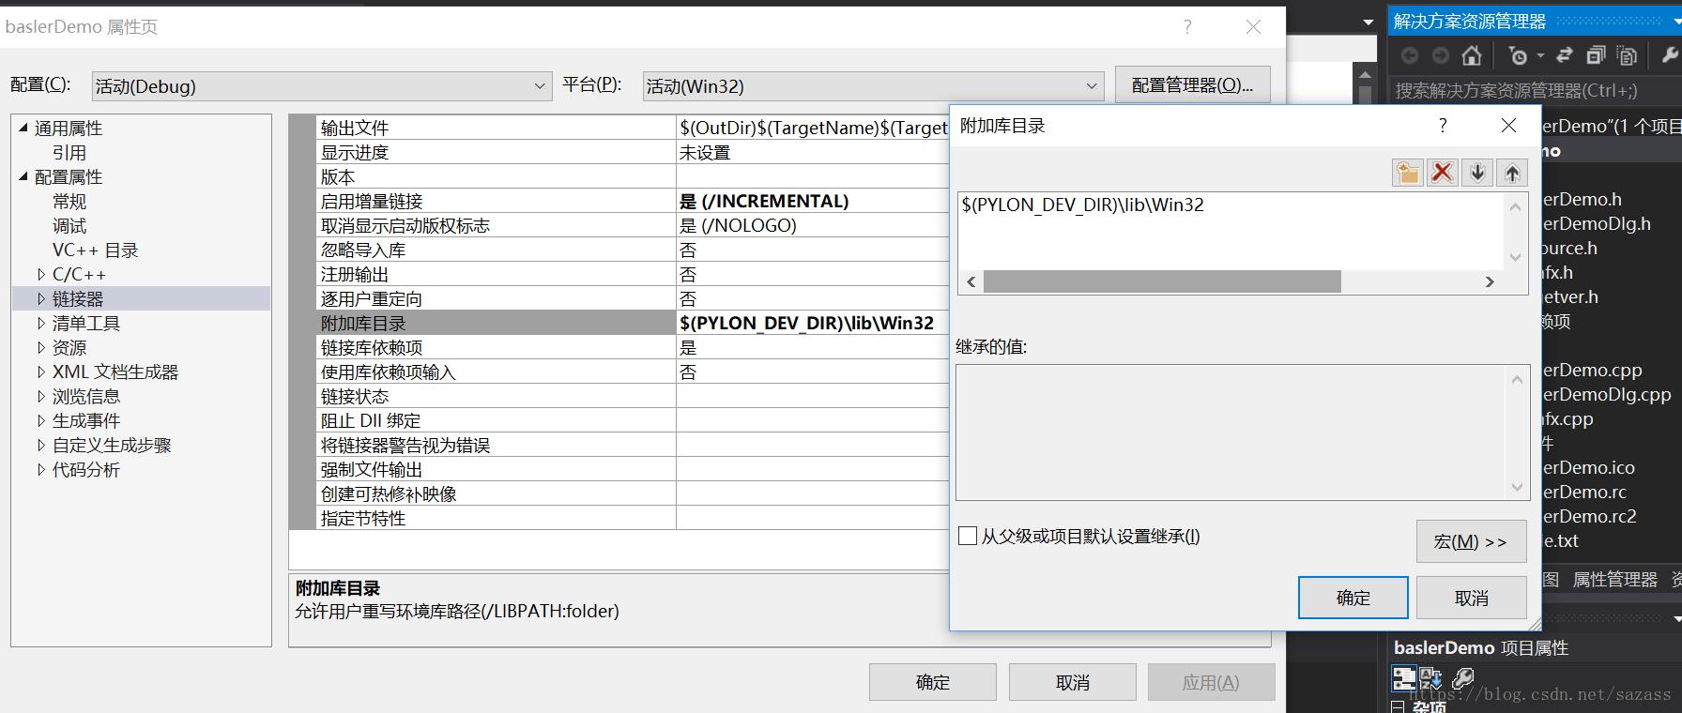Screen dimensions: 1682x713
Task: Expand the C/C++ tree node
Action: click(x=41, y=274)
